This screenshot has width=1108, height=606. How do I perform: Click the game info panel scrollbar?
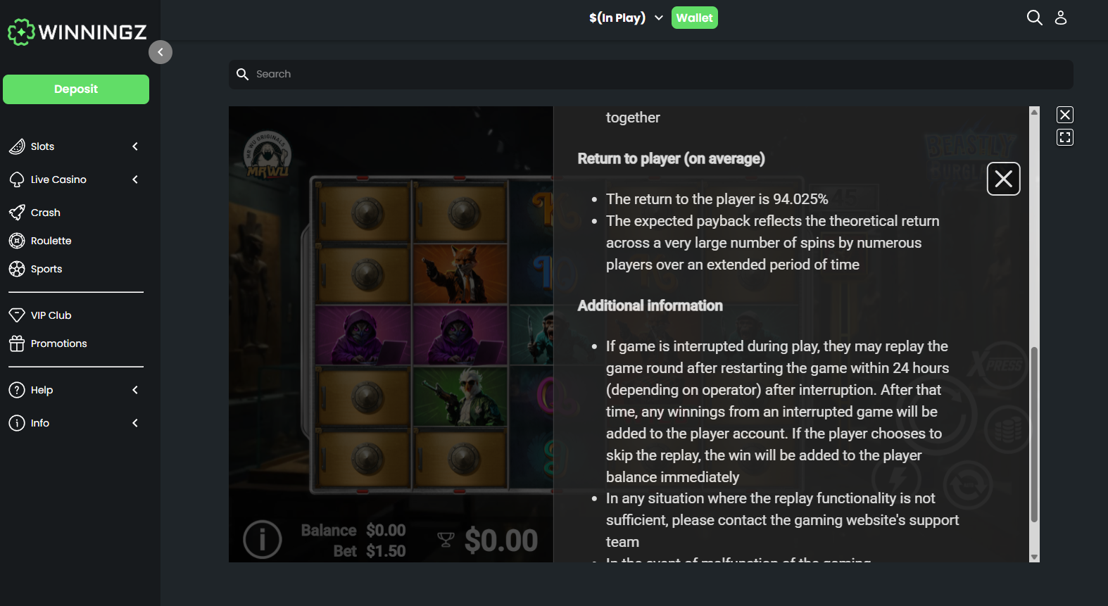(1034, 434)
